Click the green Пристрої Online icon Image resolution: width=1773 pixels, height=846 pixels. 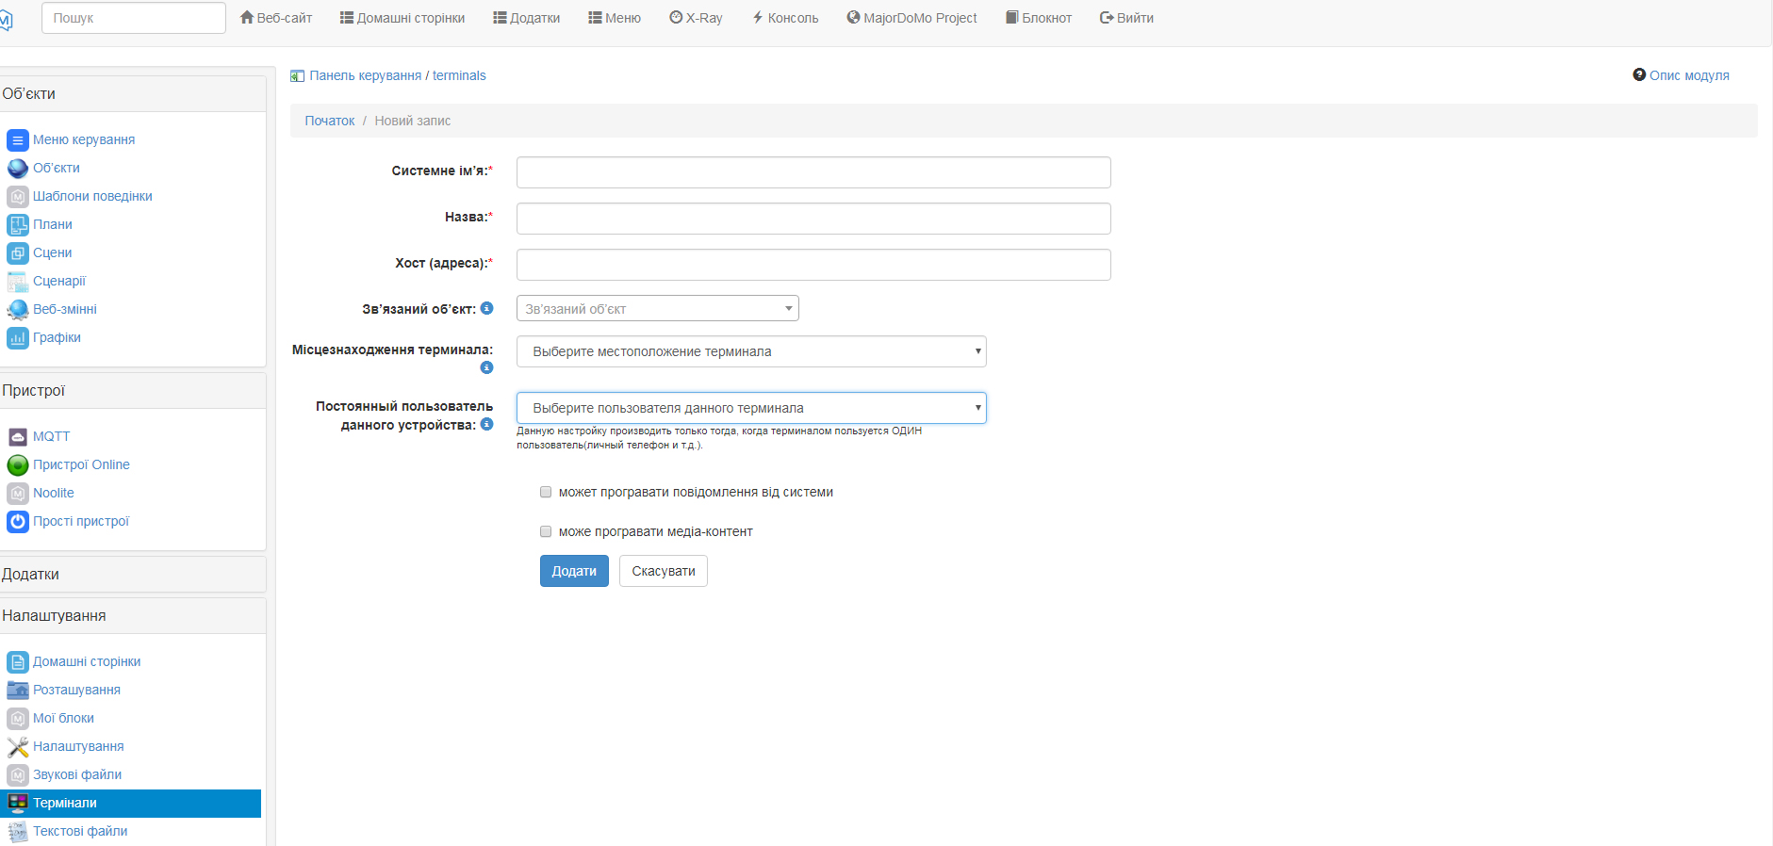click(17, 464)
